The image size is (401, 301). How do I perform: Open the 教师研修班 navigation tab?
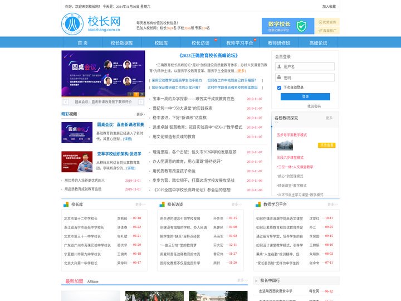coord(279,43)
